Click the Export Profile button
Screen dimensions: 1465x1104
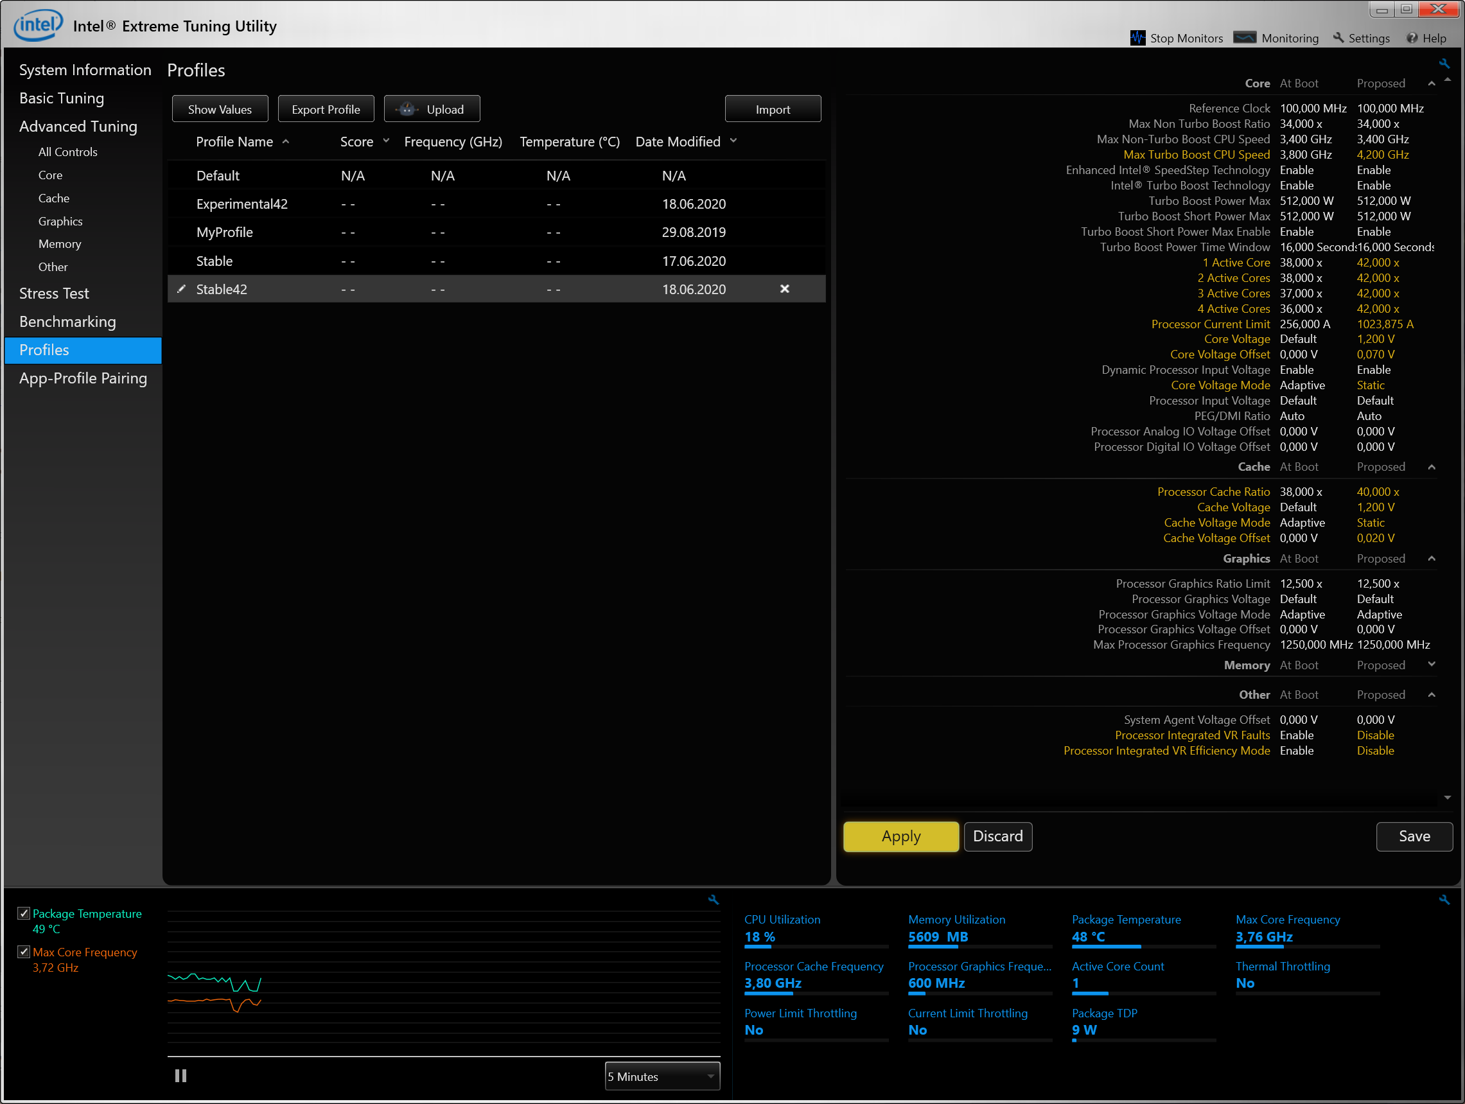tap(325, 109)
